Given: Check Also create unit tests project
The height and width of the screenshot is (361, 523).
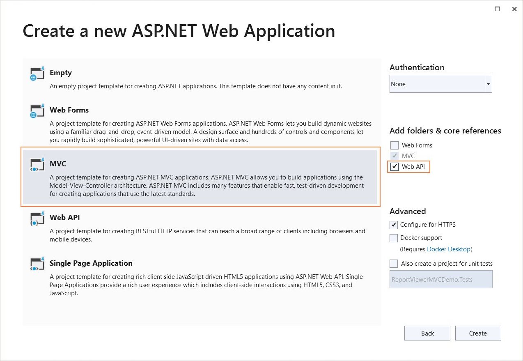Looking at the screenshot, I should pyautogui.click(x=394, y=264).
